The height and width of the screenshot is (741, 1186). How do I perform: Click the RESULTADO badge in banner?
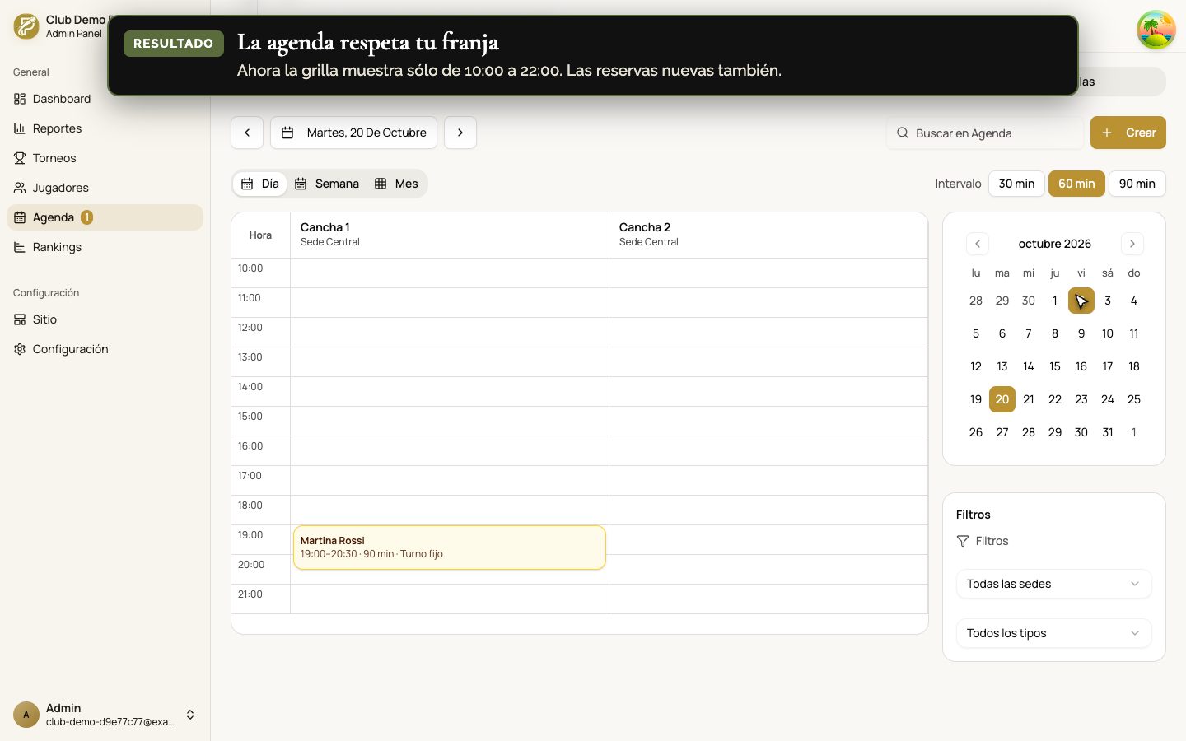(x=174, y=44)
